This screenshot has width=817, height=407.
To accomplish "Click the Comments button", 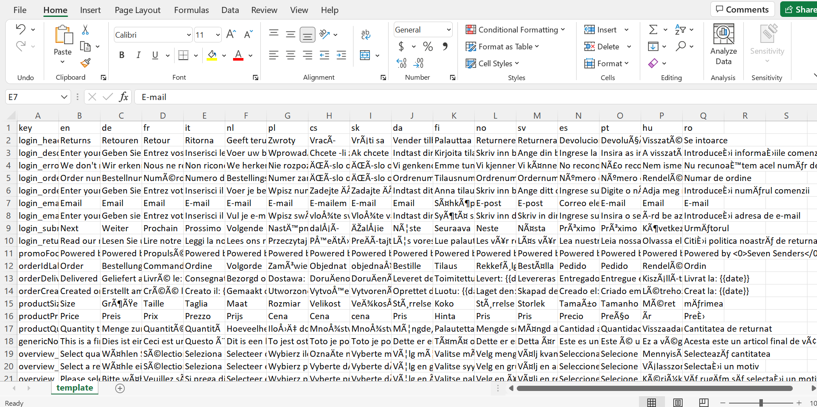I will pos(742,10).
